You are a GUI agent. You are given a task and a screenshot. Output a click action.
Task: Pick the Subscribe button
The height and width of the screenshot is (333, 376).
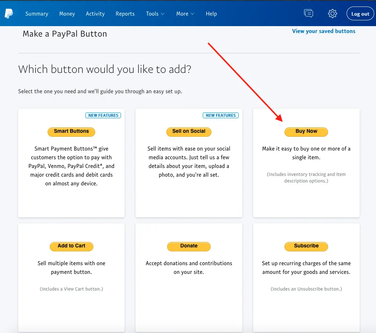[x=306, y=246]
